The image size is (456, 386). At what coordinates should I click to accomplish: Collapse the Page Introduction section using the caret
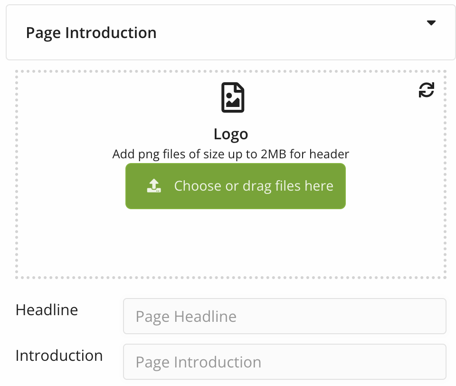click(x=431, y=23)
